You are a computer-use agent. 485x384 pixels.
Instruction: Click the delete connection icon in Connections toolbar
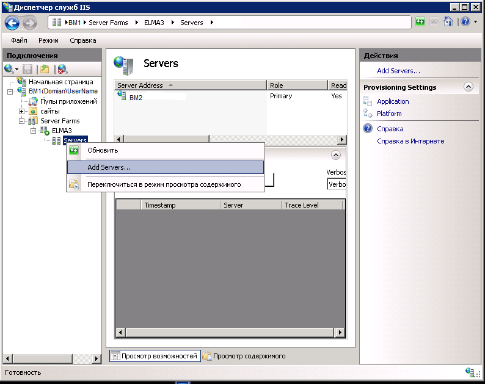click(62, 69)
